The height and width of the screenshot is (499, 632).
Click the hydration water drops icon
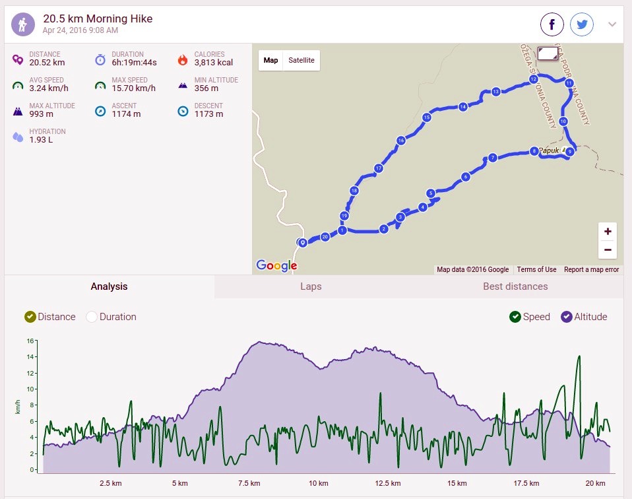[18, 137]
